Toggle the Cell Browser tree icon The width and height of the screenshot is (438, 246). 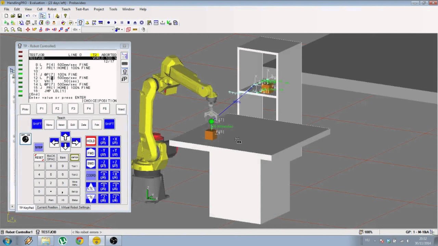tap(42, 16)
